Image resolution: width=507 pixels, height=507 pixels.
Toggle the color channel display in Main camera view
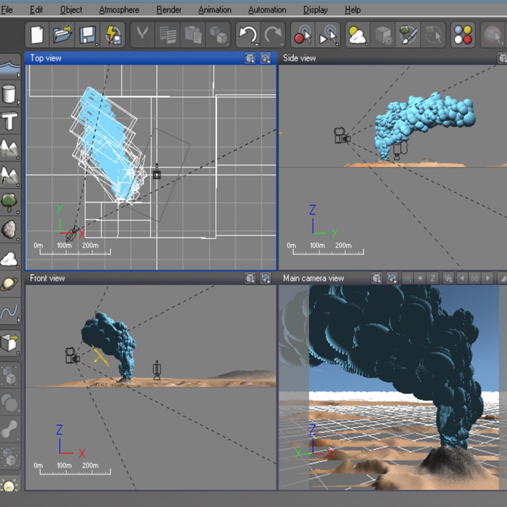click(407, 278)
